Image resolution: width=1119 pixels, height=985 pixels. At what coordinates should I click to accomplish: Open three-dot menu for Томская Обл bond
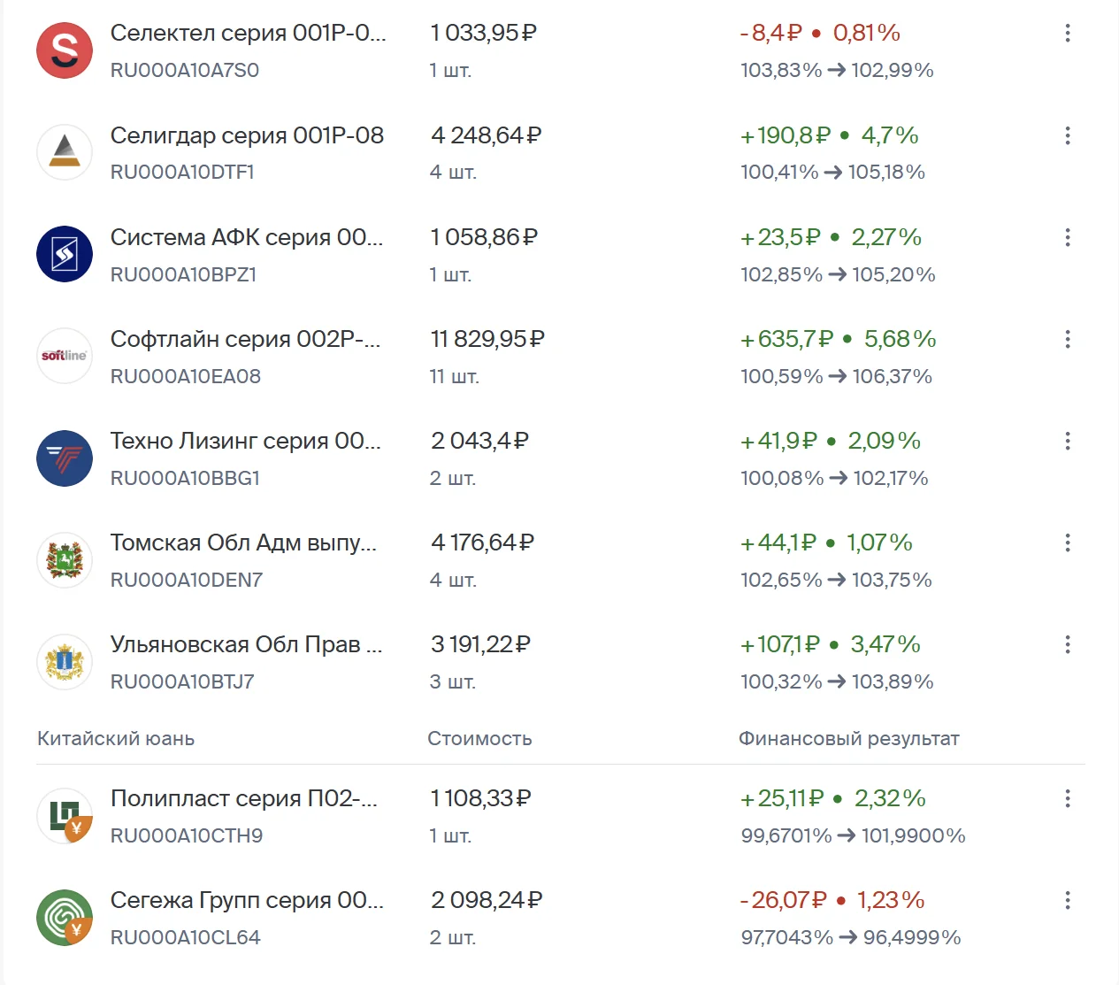1068,543
